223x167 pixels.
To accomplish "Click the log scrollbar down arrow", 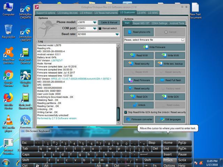I will 118,123.
